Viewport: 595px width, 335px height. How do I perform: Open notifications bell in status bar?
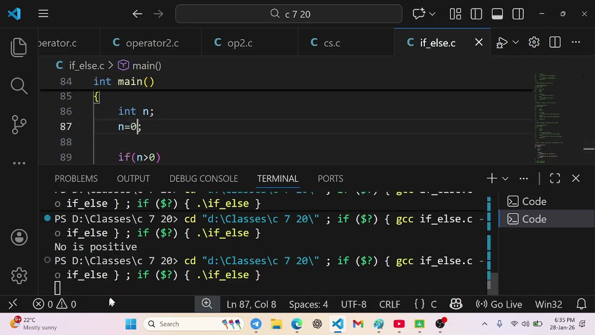click(582, 304)
